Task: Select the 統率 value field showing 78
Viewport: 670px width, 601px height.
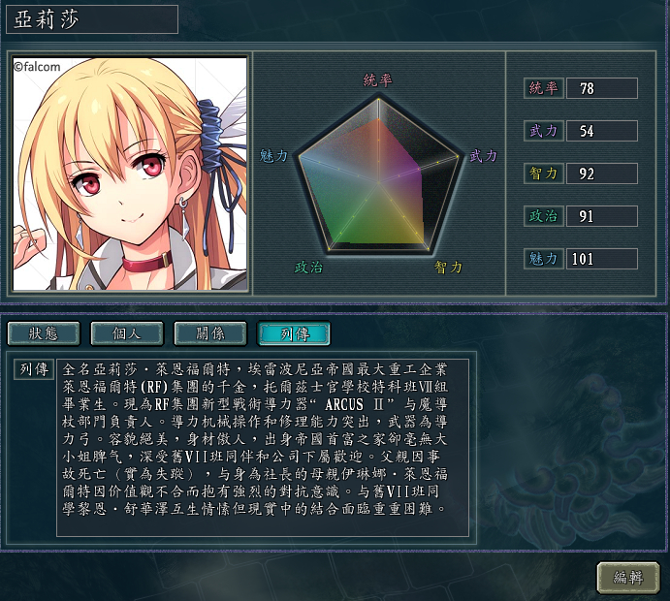Action: pyautogui.click(x=601, y=88)
